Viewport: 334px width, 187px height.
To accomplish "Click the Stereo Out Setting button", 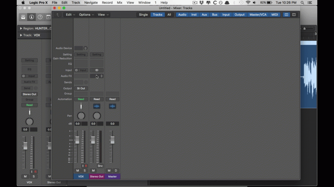I will (x=97, y=55).
